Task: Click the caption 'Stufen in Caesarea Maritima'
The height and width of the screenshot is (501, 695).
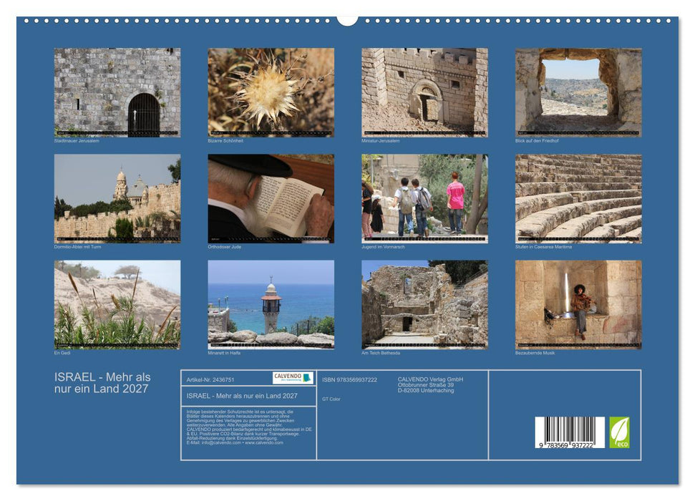Action: pyautogui.click(x=543, y=246)
